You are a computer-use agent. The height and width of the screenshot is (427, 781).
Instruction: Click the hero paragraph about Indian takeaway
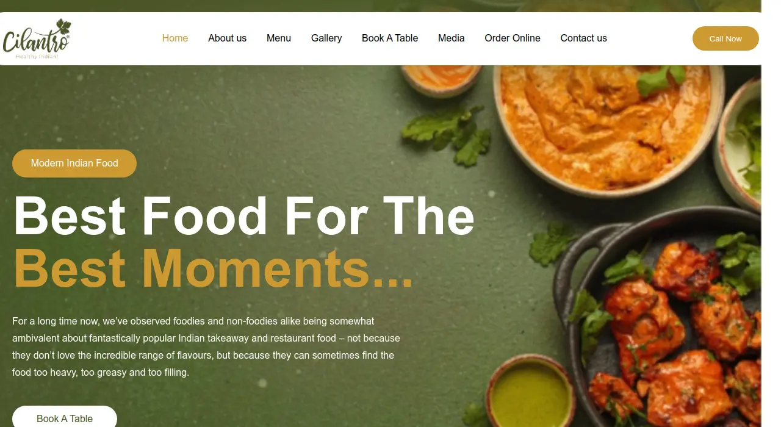(206, 346)
